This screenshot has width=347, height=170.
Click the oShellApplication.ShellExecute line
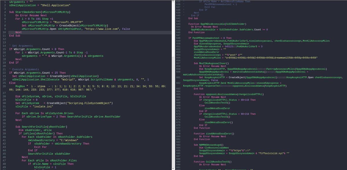pos(81,80)
